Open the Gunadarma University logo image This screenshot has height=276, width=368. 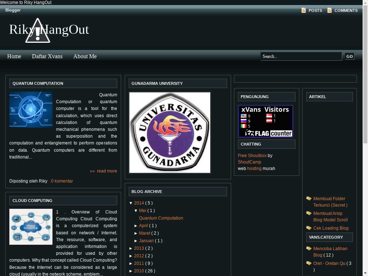pos(170,133)
